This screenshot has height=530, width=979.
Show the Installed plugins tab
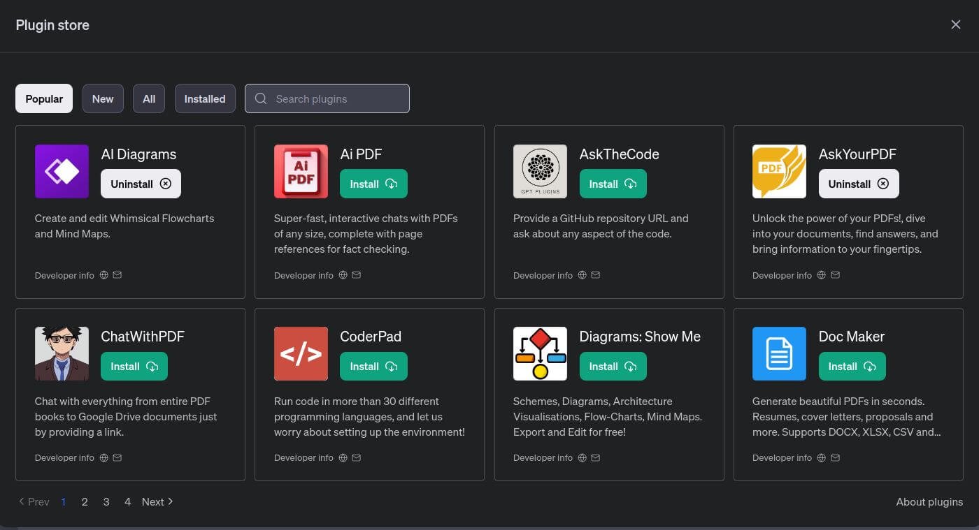(x=205, y=98)
